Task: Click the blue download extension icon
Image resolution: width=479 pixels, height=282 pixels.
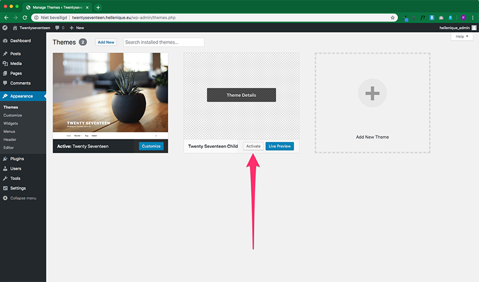Action: pyautogui.click(x=432, y=18)
